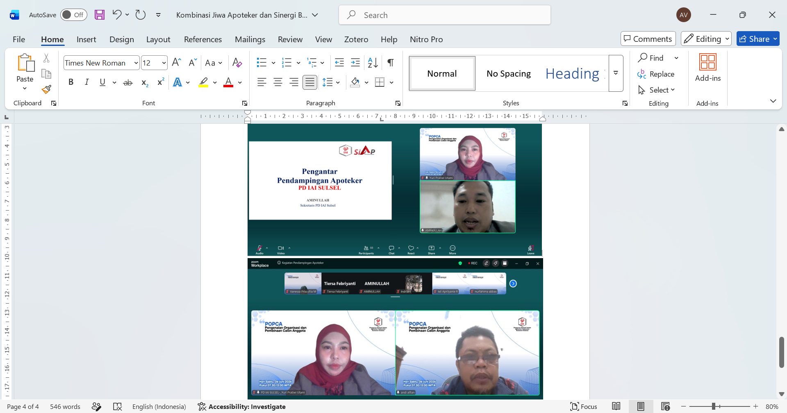The height and width of the screenshot is (413, 787).
Task: Align text right
Action: pyautogui.click(x=294, y=82)
